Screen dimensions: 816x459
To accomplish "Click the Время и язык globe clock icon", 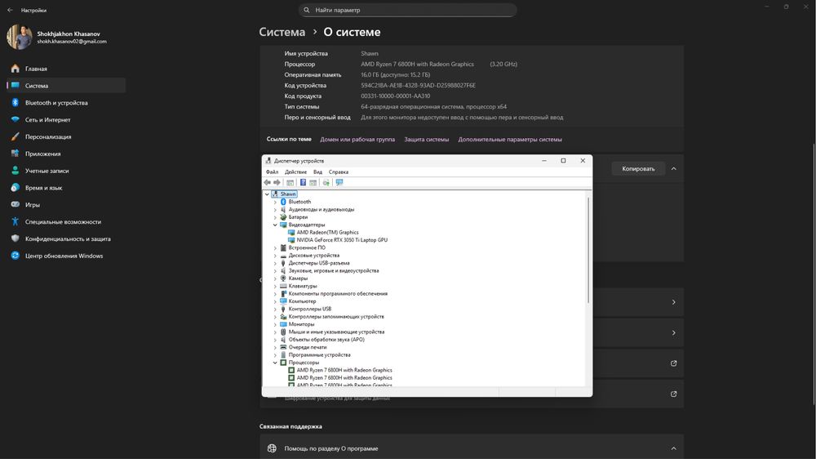I will tap(15, 188).
